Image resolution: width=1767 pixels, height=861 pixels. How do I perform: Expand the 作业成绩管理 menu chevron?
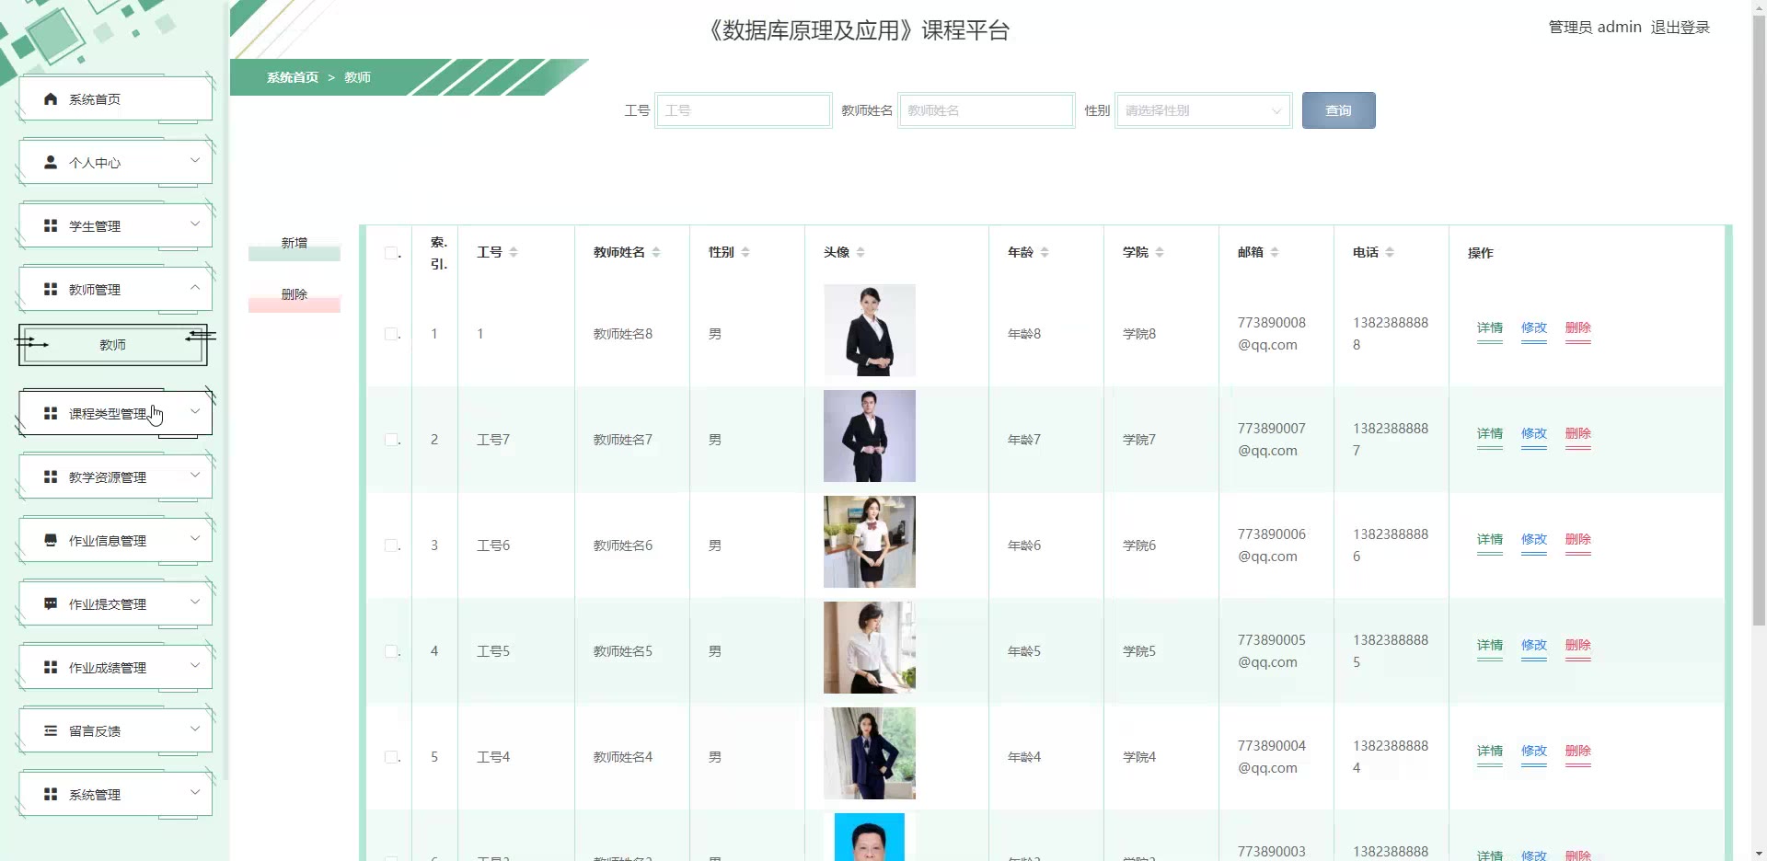click(195, 666)
